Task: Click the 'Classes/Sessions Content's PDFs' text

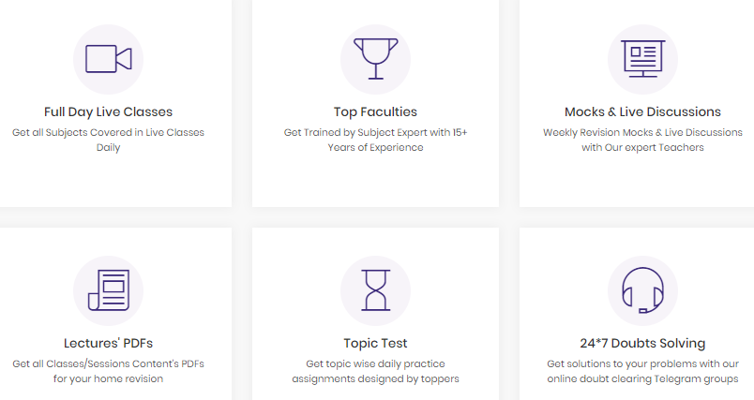Action: point(126,364)
